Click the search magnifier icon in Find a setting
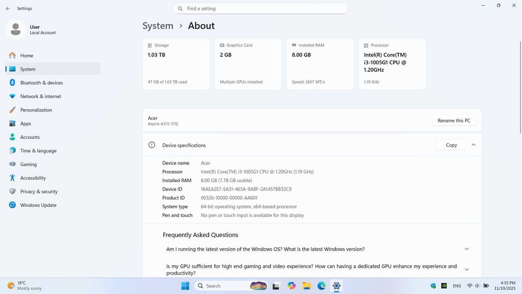The width and height of the screenshot is (522, 294). click(x=180, y=9)
